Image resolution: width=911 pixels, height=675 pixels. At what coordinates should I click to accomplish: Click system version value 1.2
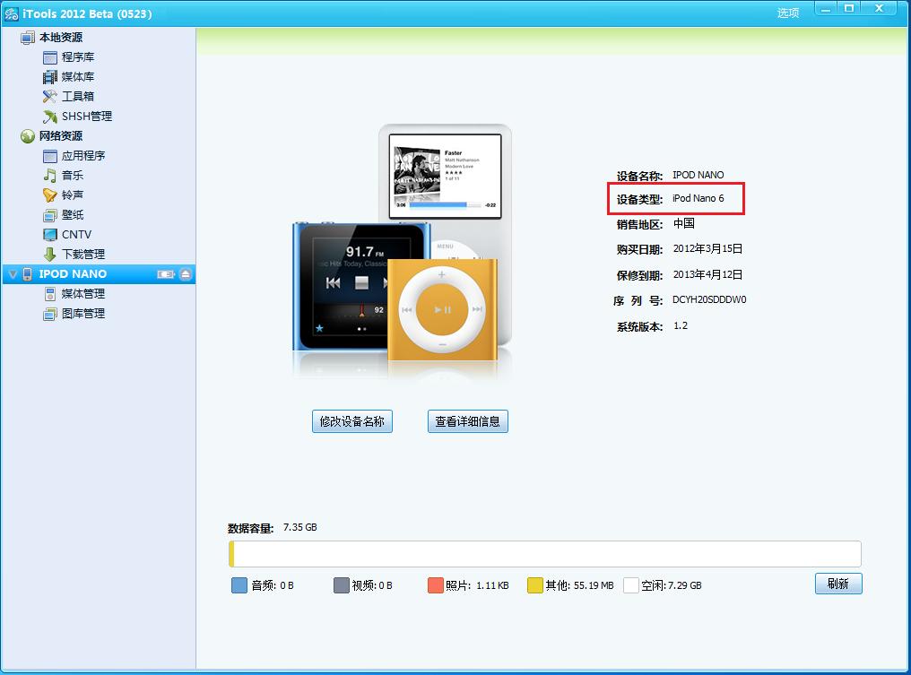pyautogui.click(x=681, y=326)
